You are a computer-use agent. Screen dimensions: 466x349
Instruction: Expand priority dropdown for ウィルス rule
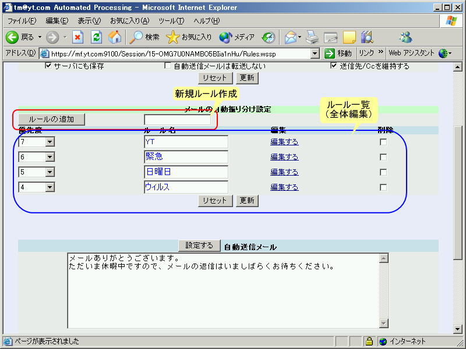(49, 187)
